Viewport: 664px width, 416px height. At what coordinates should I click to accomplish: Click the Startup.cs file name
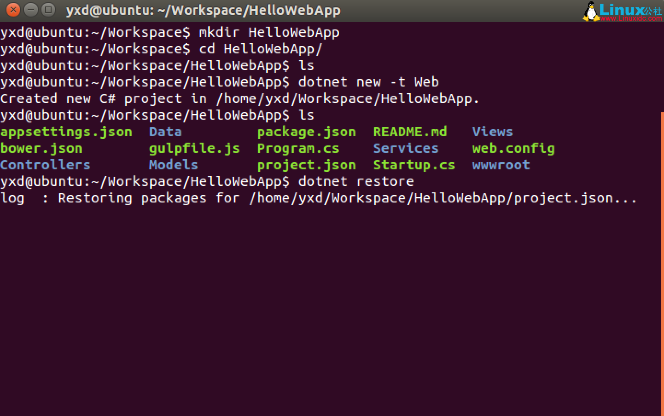414,165
